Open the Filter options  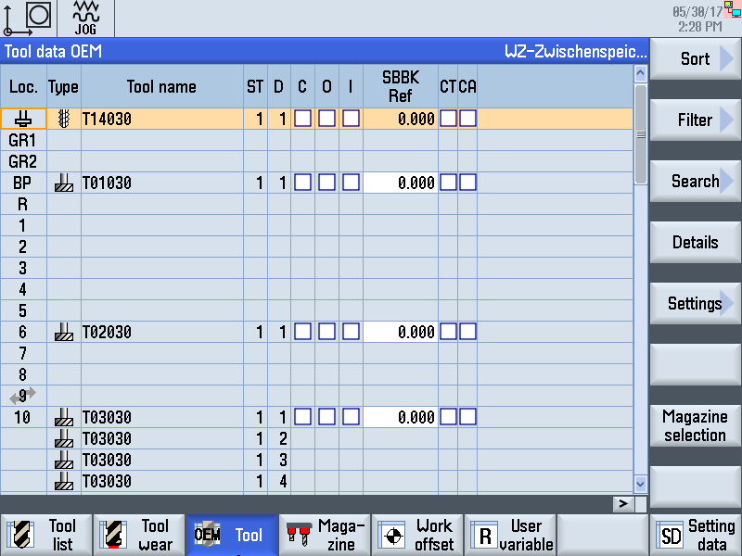(695, 120)
